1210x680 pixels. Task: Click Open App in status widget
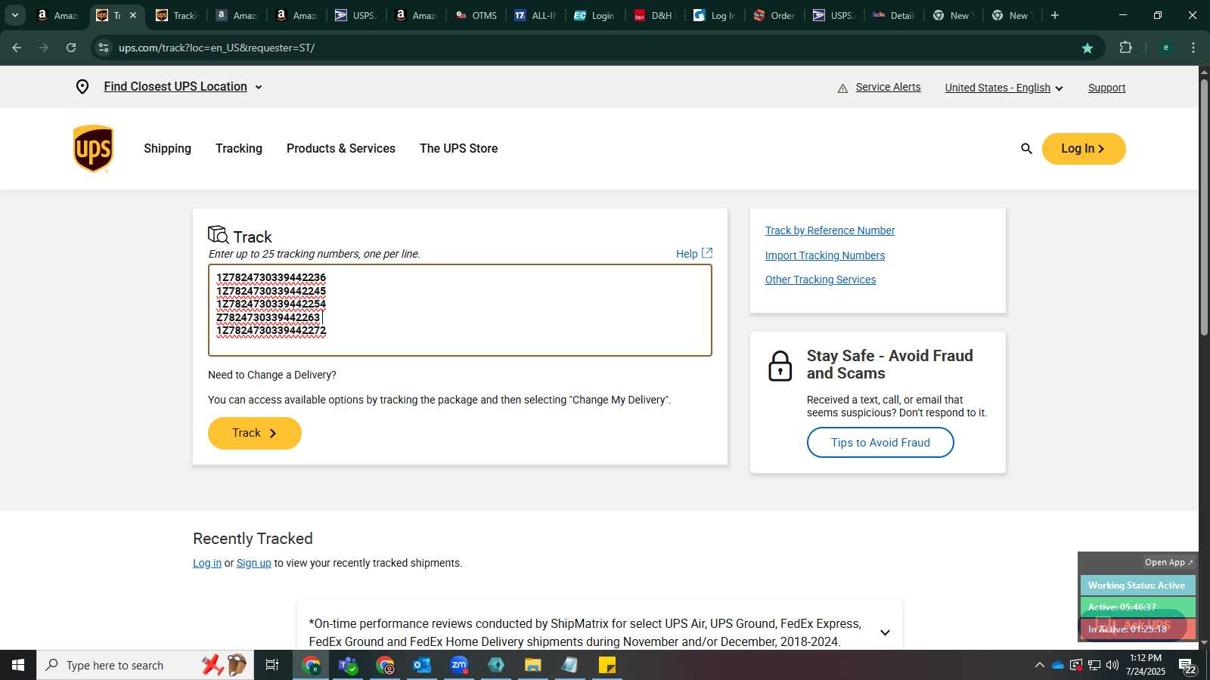(1168, 562)
